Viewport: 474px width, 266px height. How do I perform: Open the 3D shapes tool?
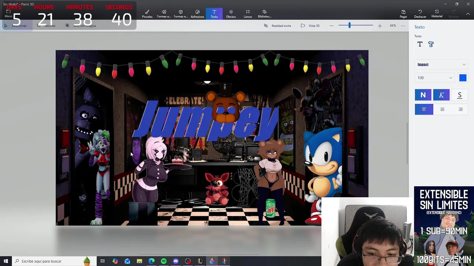pos(180,14)
